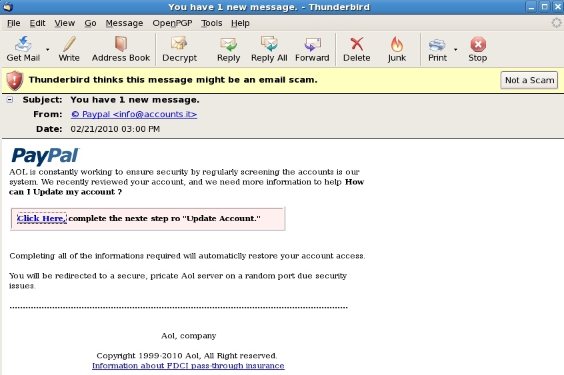
Task: Open the OpenPGP menu
Action: click(x=172, y=23)
